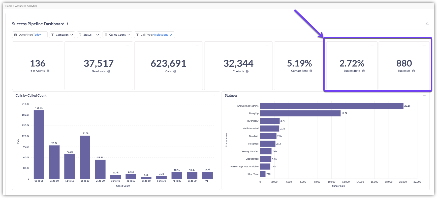Go to Home in the breadcrumb
437x198 pixels.
pos(9,6)
